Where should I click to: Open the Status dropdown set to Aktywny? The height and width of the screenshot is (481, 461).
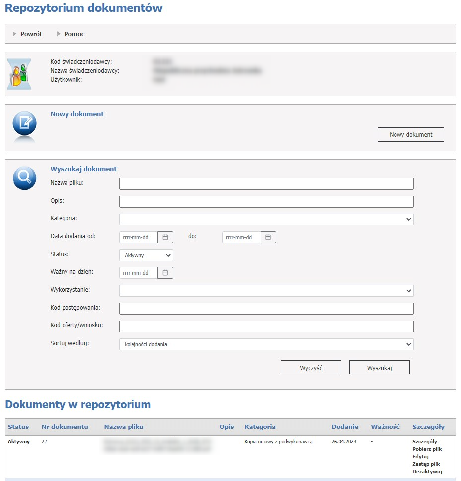[x=146, y=255]
